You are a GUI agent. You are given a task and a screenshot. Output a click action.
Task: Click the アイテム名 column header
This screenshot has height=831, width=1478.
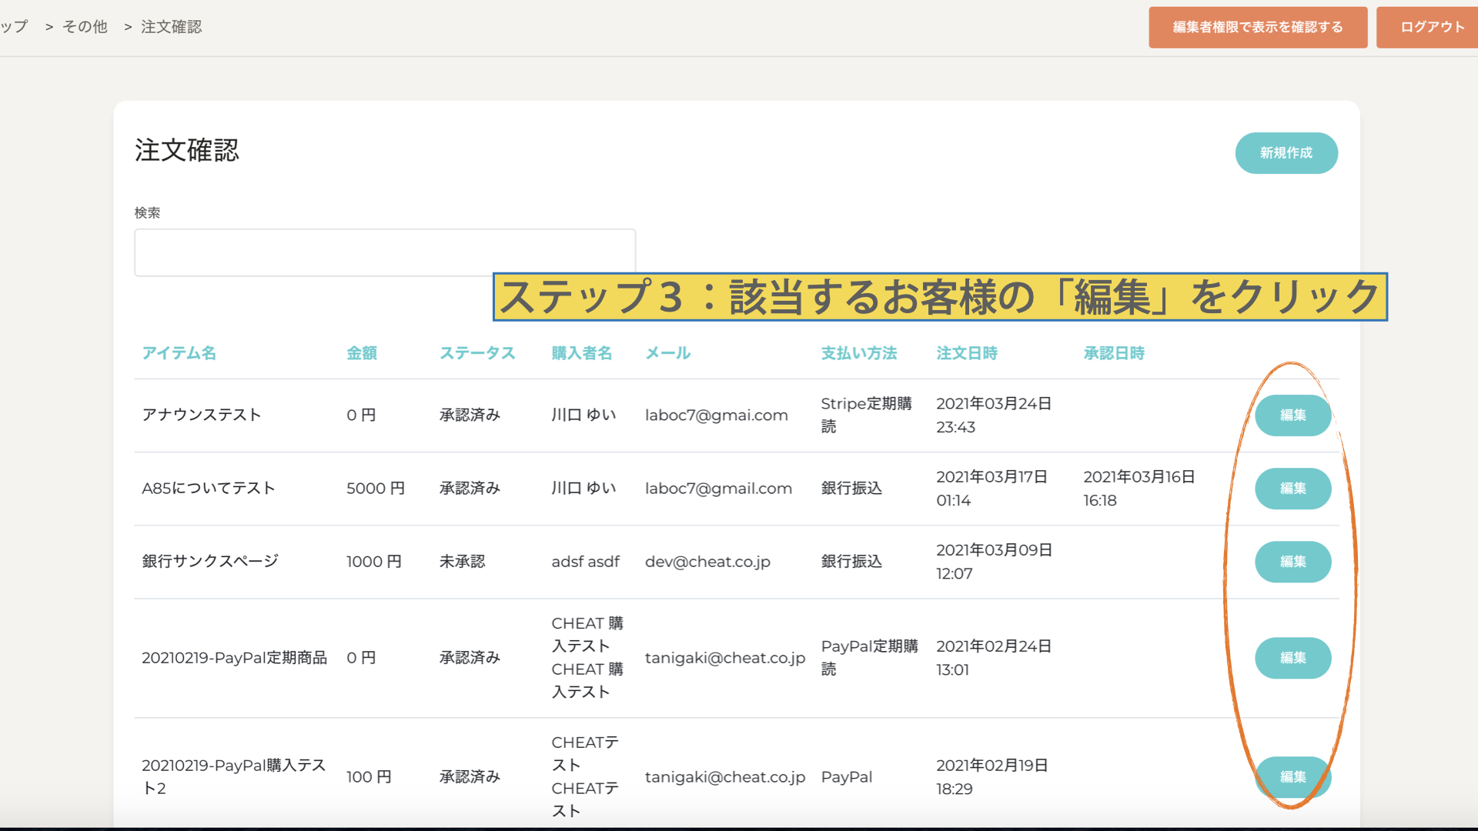click(x=179, y=353)
